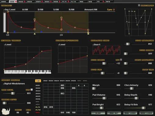
Task: Click the envelope A:100 value
Action: tap(25, 9)
